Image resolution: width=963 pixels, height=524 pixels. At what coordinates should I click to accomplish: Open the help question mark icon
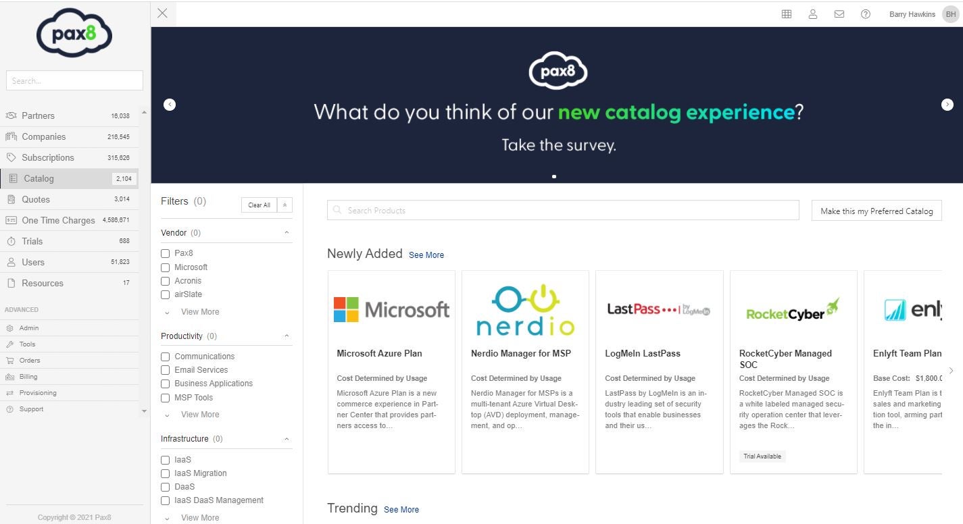[866, 14]
